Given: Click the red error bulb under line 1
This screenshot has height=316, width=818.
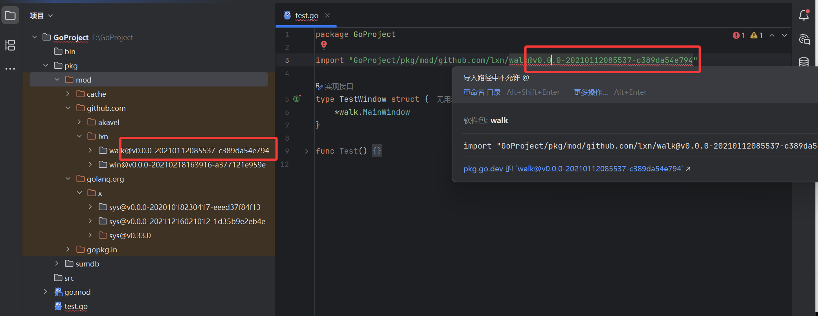Looking at the screenshot, I should pyautogui.click(x=324, y=45).
